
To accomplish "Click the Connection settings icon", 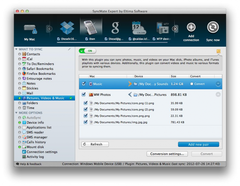I will point(24,152).
